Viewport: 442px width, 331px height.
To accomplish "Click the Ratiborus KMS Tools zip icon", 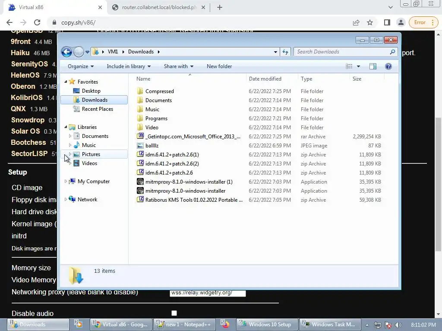I will pos(140,200).
